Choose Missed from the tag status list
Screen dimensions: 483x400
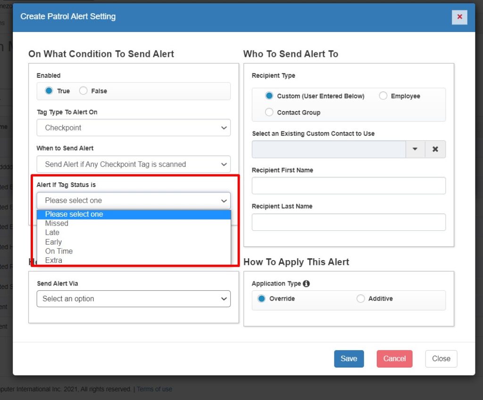point(57,223)
